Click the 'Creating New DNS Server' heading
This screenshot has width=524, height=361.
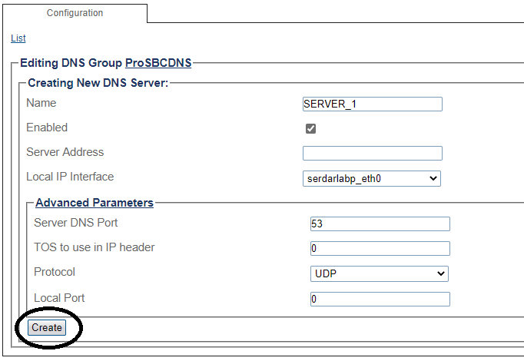tap(98, 82)
